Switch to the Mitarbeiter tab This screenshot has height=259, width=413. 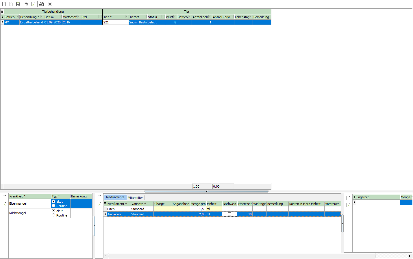pos(135,198)
